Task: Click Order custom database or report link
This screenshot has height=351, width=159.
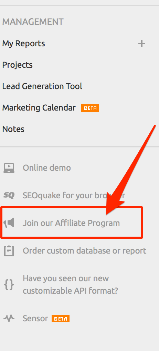Action: coord(85,251)
